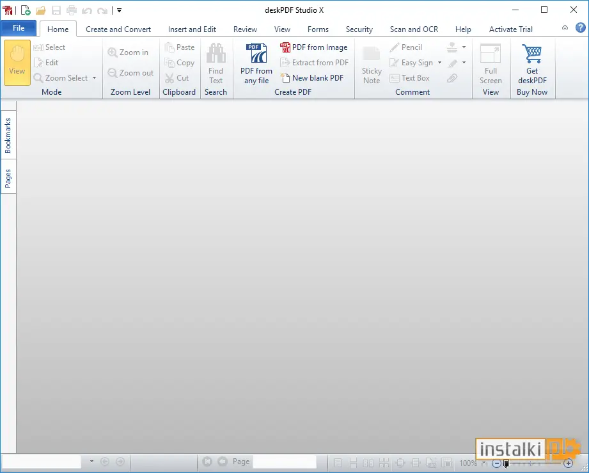This screenshot has height=473, width=589.
Task: Click the Easy Sign tool
Action: coord(411,63)
